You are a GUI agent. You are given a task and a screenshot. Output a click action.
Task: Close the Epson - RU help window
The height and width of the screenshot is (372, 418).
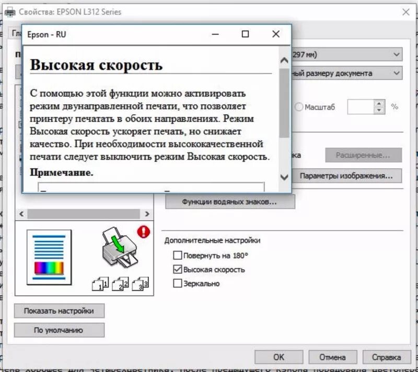276,34
